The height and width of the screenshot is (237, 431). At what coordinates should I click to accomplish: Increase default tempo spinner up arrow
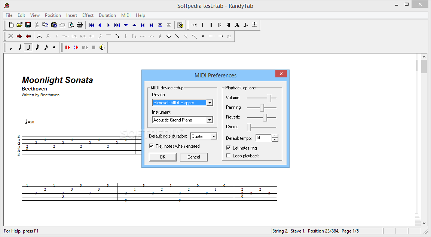(x=275, y=136)
